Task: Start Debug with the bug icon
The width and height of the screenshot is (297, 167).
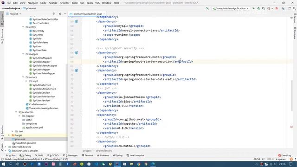Action: coord(258,8)
